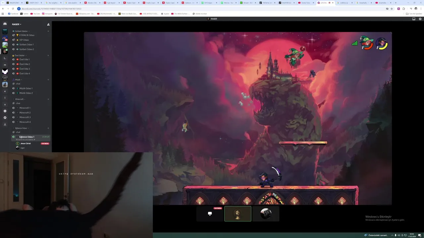Click Jesus Christ in the voice channel
Image resolution: width=424 pixels, height=238 pixels.
click(x=25, y=143)
